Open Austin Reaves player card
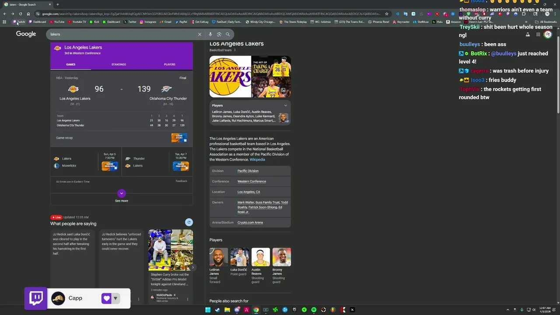560x315 pixels. pyautogui.click(x=260, y=266)
